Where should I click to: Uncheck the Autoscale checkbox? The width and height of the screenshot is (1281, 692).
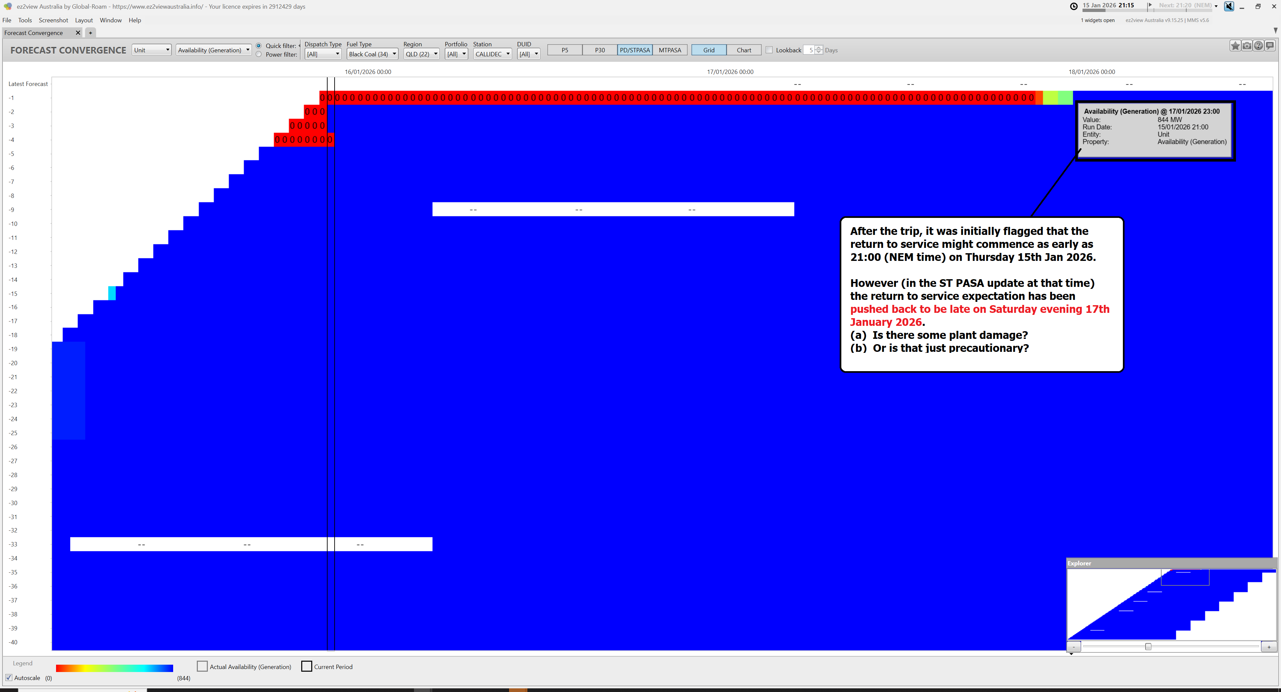(x=8, y=678)
